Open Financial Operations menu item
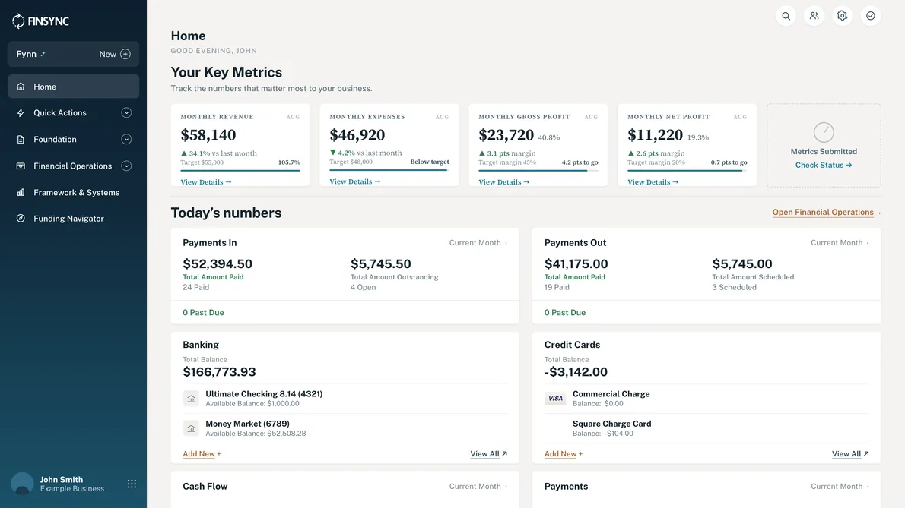The width and height of the screenshot is (905, 508). coord(73,166)
